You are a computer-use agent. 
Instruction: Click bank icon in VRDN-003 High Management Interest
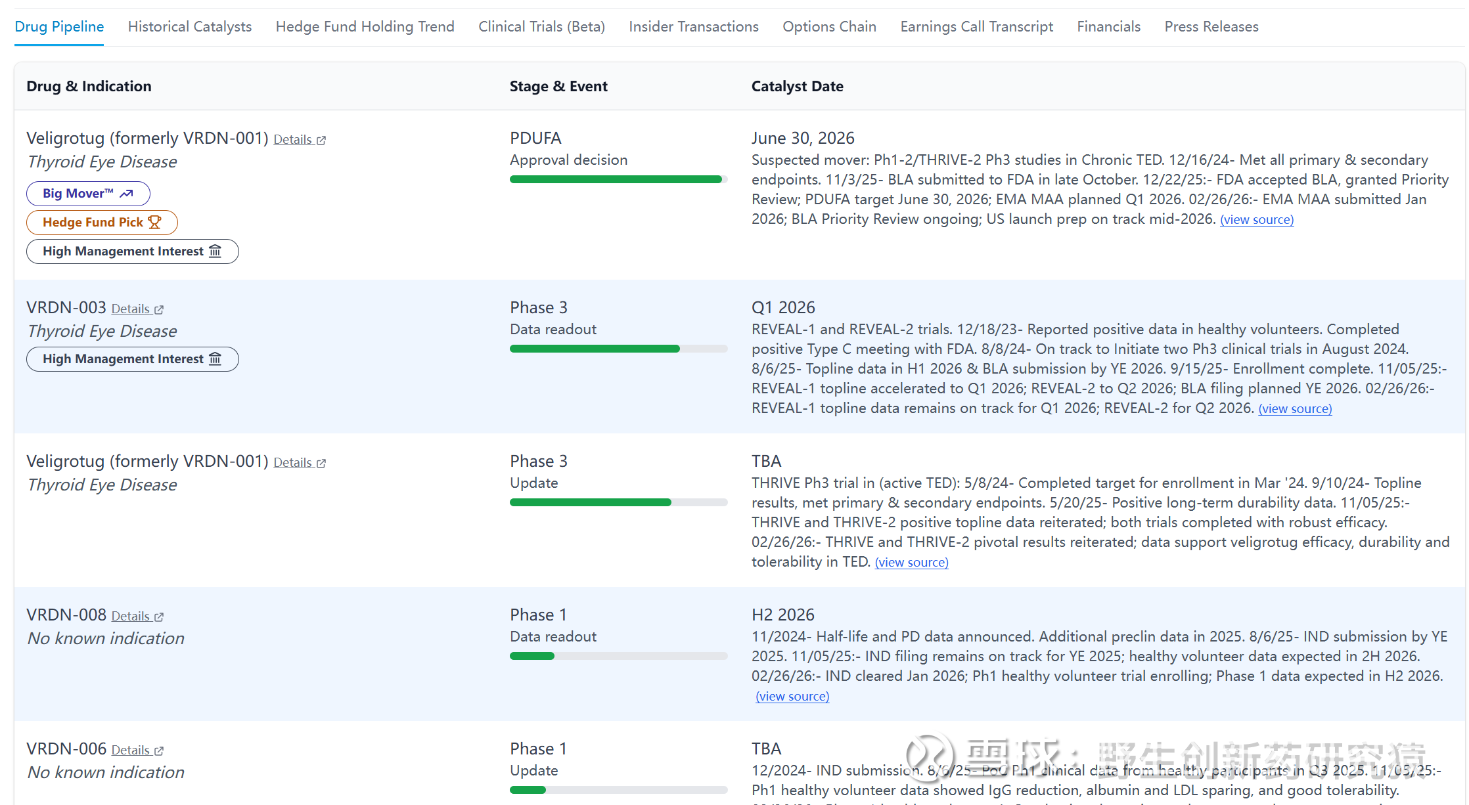click(215, 359)
